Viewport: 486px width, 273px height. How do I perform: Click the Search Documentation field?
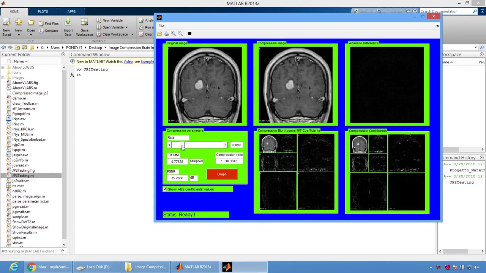445,11
